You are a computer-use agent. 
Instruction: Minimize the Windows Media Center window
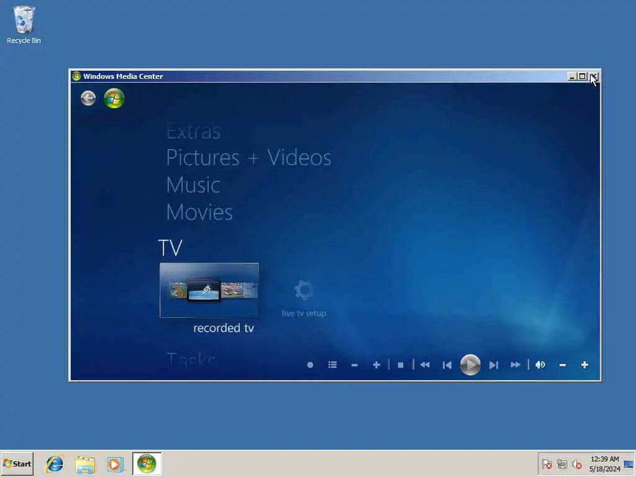point(572,76)
